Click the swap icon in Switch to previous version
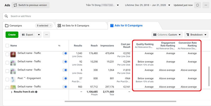The height and width of the screenshot is (106, 211). pos(15,5)
